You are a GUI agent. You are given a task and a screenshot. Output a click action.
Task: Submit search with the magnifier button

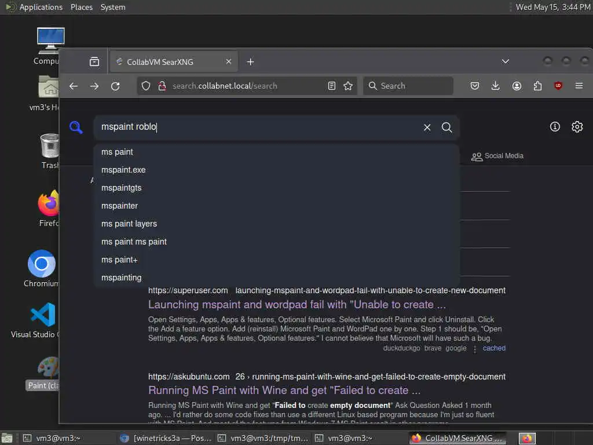[x=446, y=127]
